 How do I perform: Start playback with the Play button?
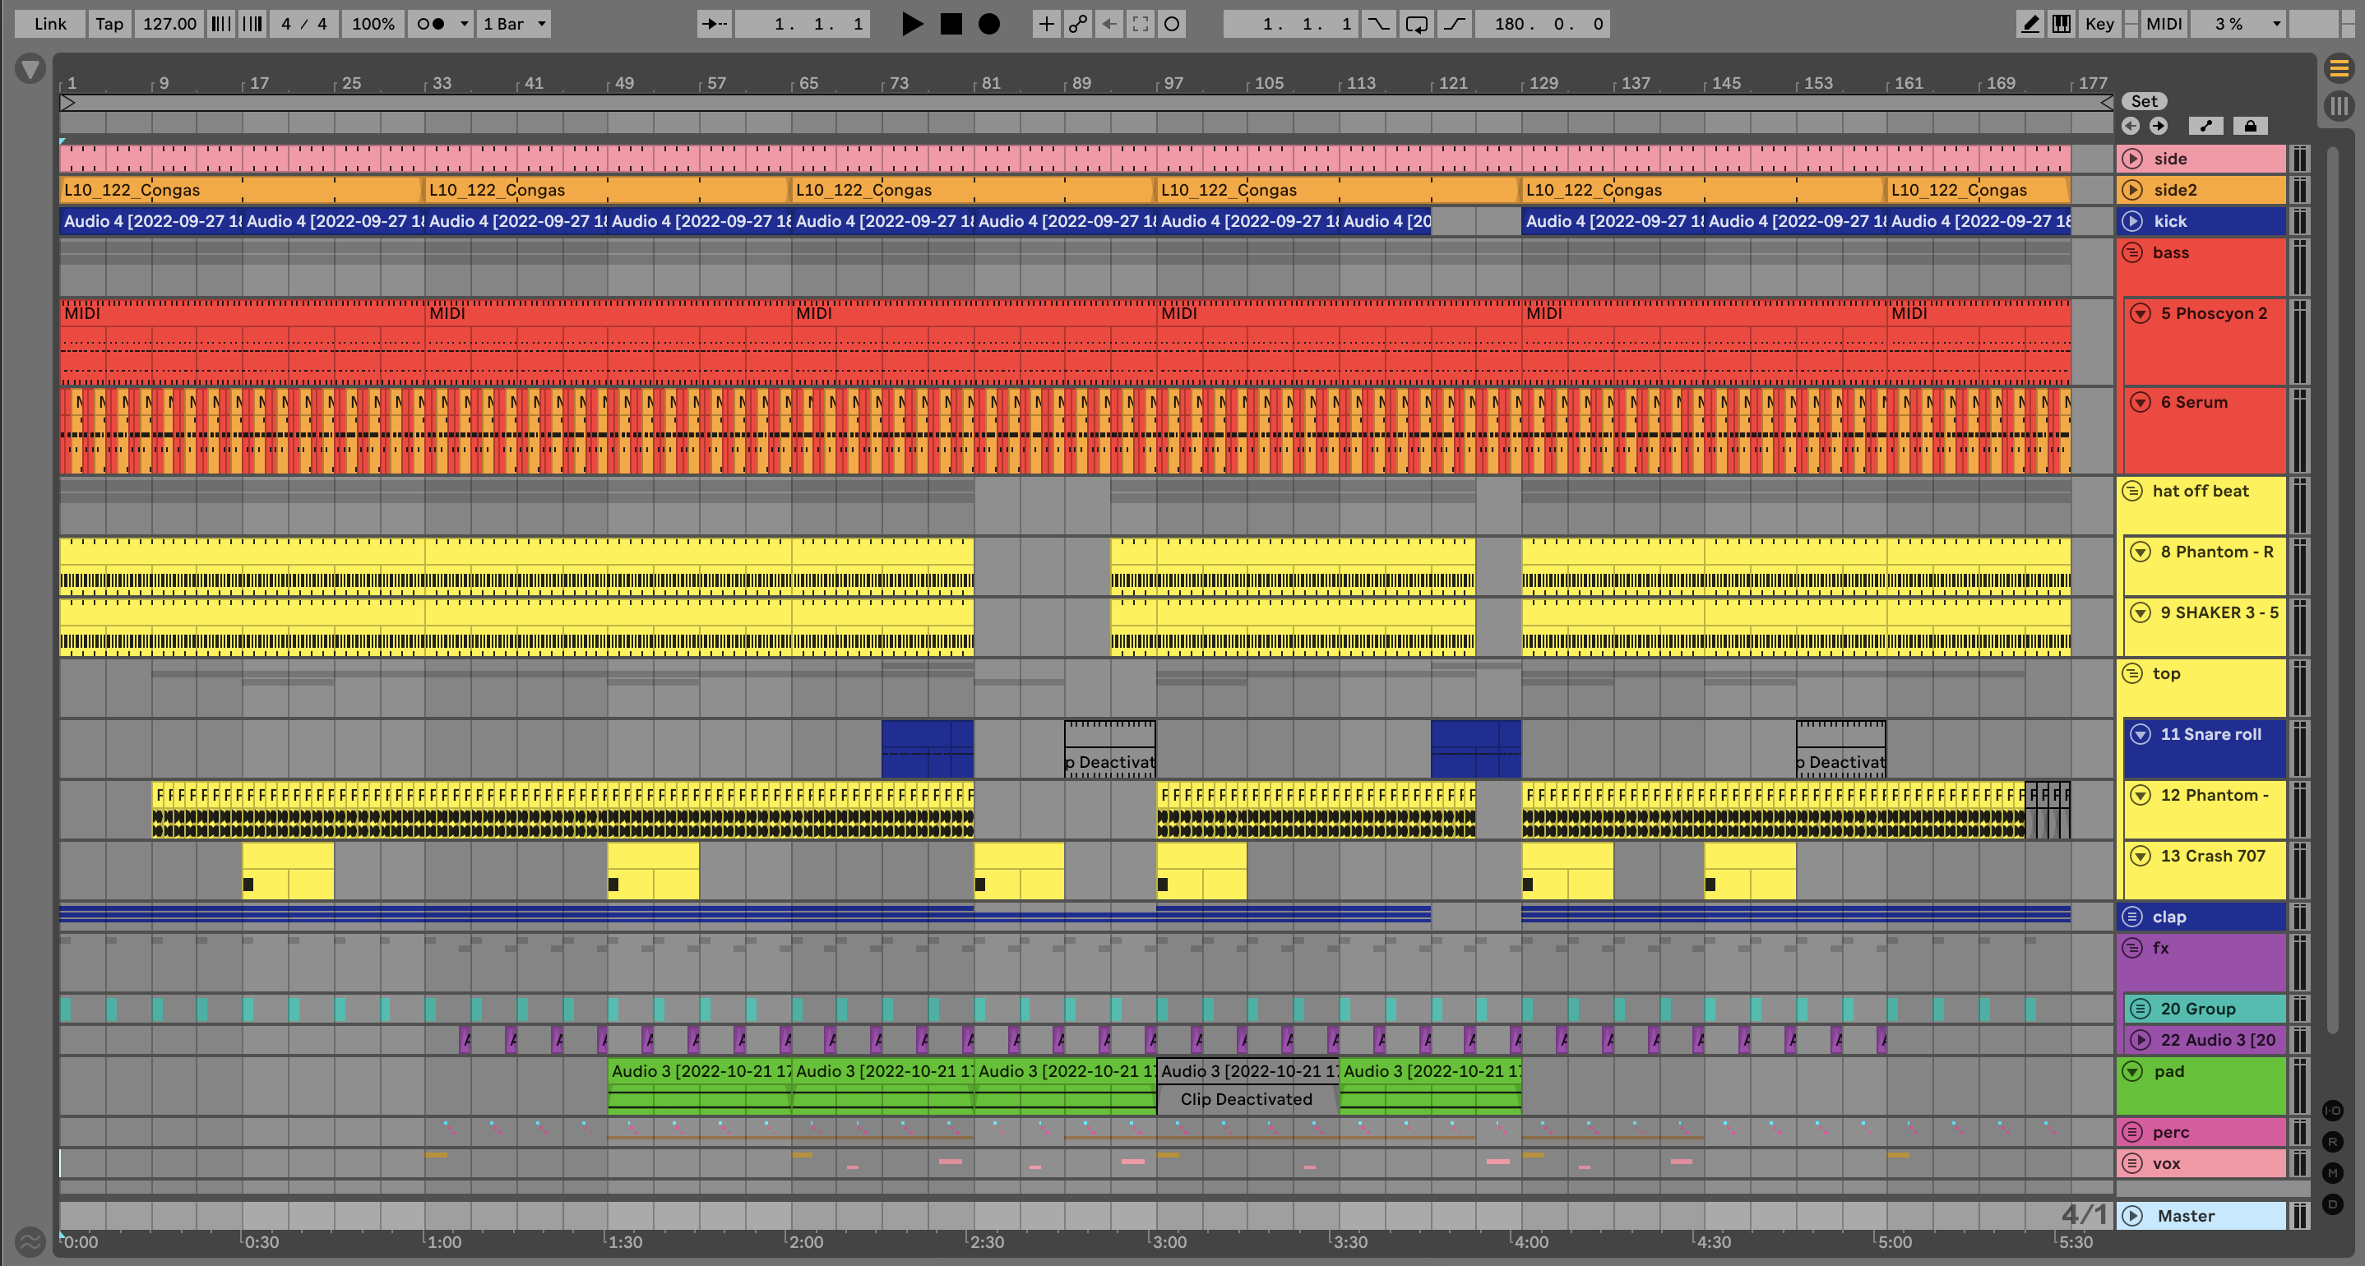pos(912,24)
